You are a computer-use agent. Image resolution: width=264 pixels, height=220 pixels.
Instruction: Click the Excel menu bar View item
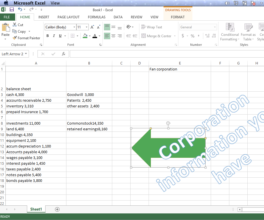[x=55, y=3]
